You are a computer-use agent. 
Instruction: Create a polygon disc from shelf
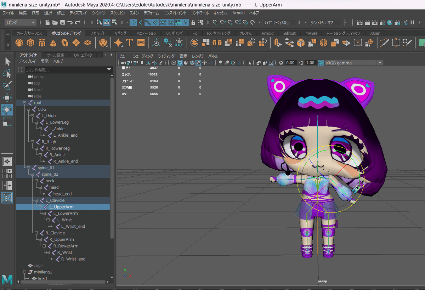87,43
